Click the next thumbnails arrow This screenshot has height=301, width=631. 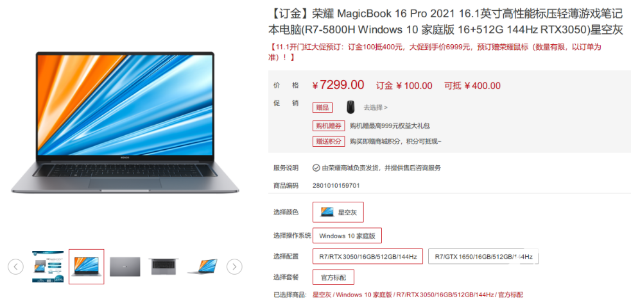coord(234,266)
